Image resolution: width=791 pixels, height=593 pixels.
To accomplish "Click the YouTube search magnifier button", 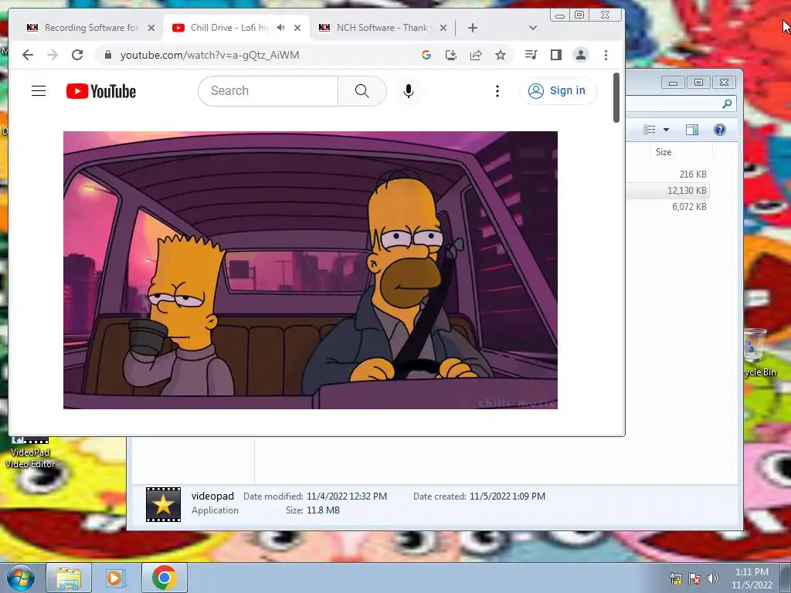I will coord(362,91).
